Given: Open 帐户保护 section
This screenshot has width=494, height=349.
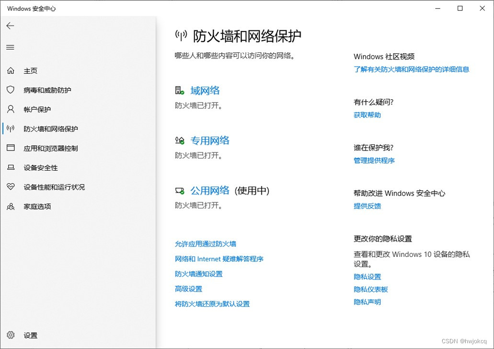Looking at the screenshot, I should 37,109.
